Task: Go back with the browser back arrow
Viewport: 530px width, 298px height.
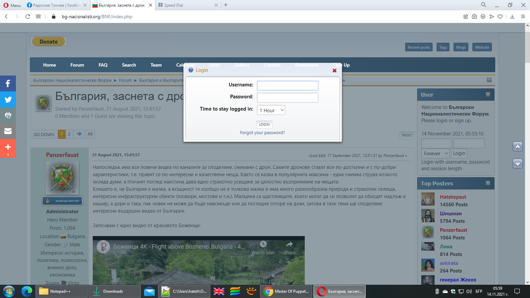Action: [x=6, y=17]
